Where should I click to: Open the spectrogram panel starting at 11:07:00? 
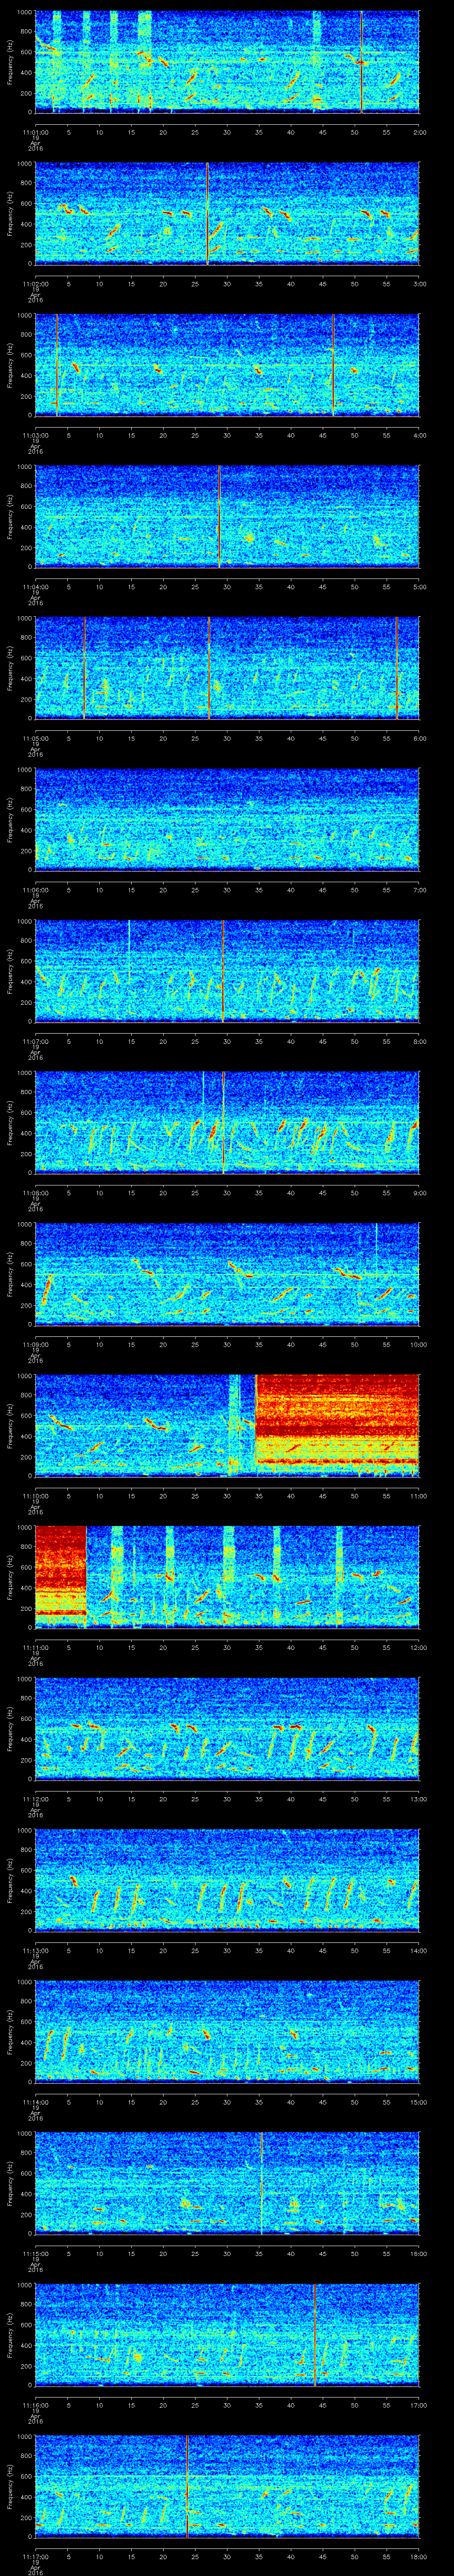tap(227, 970)
